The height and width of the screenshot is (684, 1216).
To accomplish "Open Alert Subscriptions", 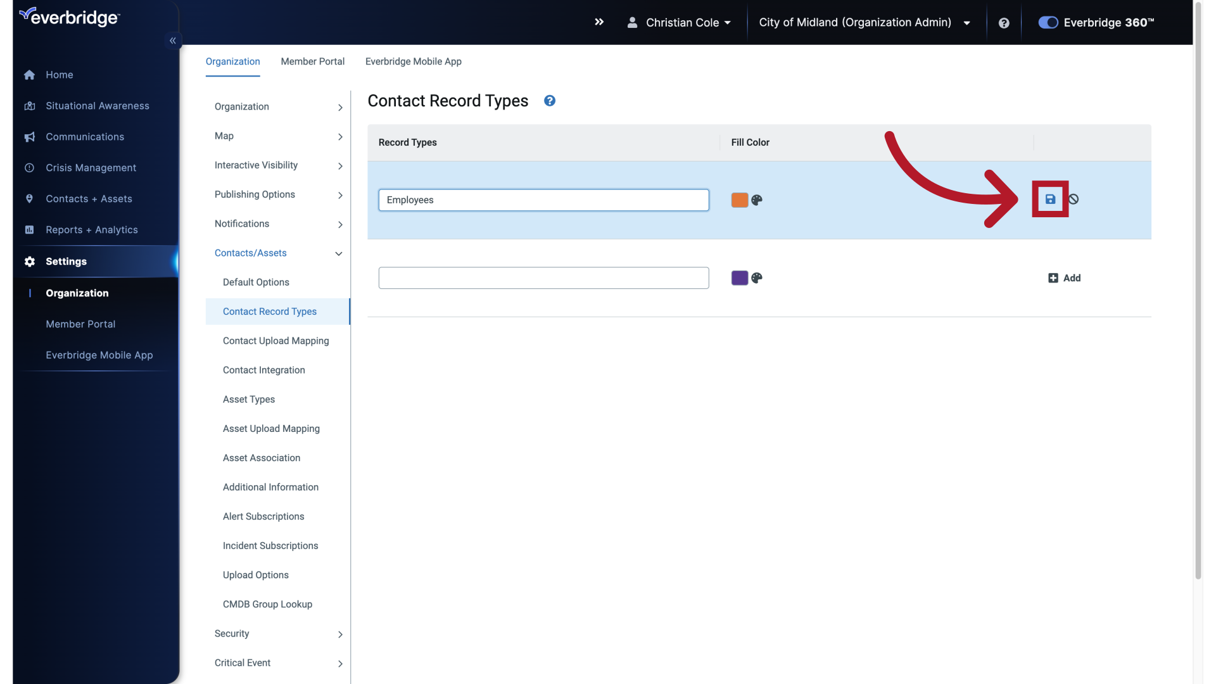I will (x=263, y=516).
